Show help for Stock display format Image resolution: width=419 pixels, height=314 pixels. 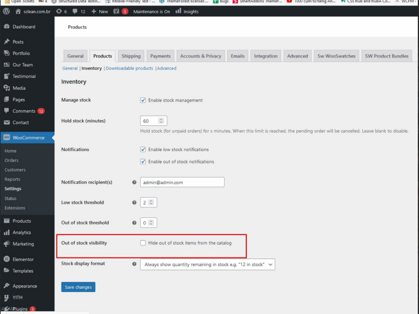click(134, 264)
